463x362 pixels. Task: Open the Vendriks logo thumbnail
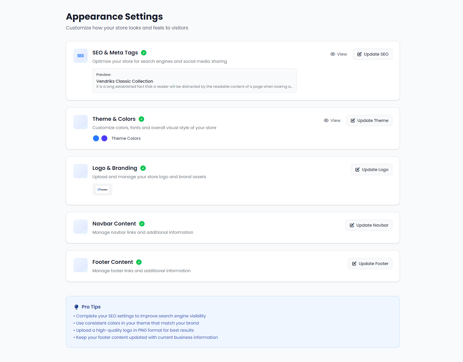pos(102,189)
